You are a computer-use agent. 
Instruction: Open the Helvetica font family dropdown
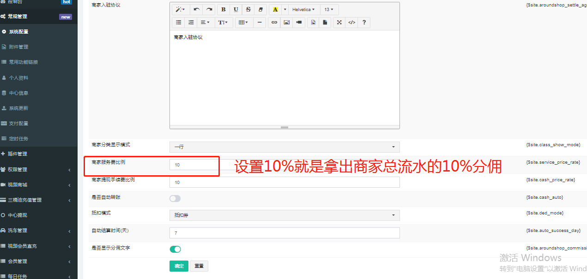(304, 9)
